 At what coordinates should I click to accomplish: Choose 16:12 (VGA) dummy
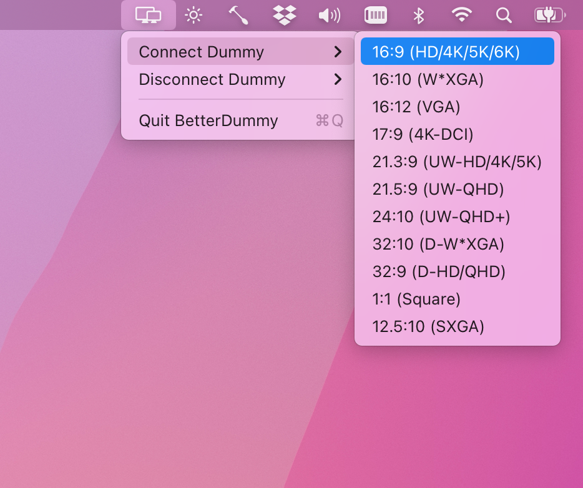point(458,106)
